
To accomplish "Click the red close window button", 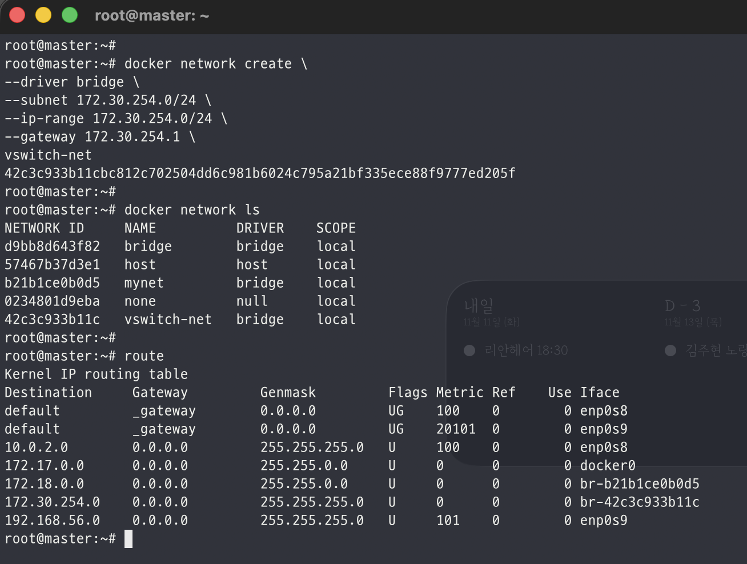I will [17, 15].
